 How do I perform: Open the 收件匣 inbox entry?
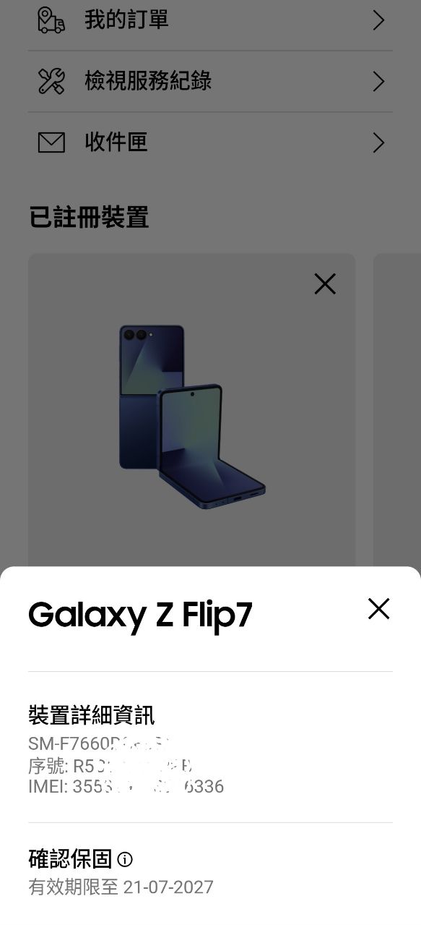coord(210,142)
